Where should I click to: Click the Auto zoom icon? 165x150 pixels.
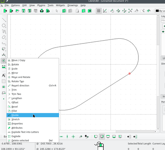pos(130,11)
